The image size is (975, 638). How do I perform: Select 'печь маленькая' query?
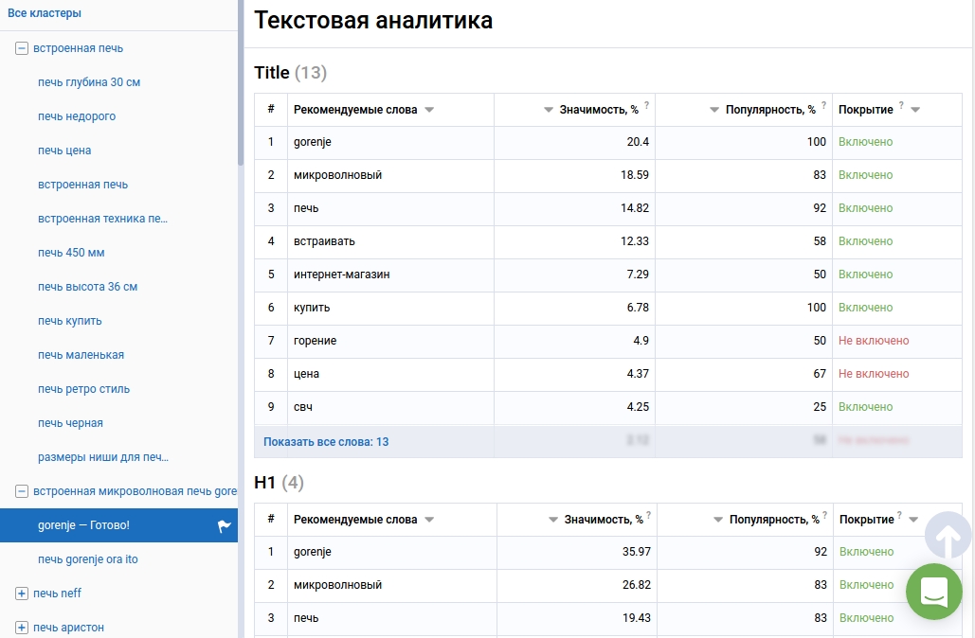pos(81,355)
